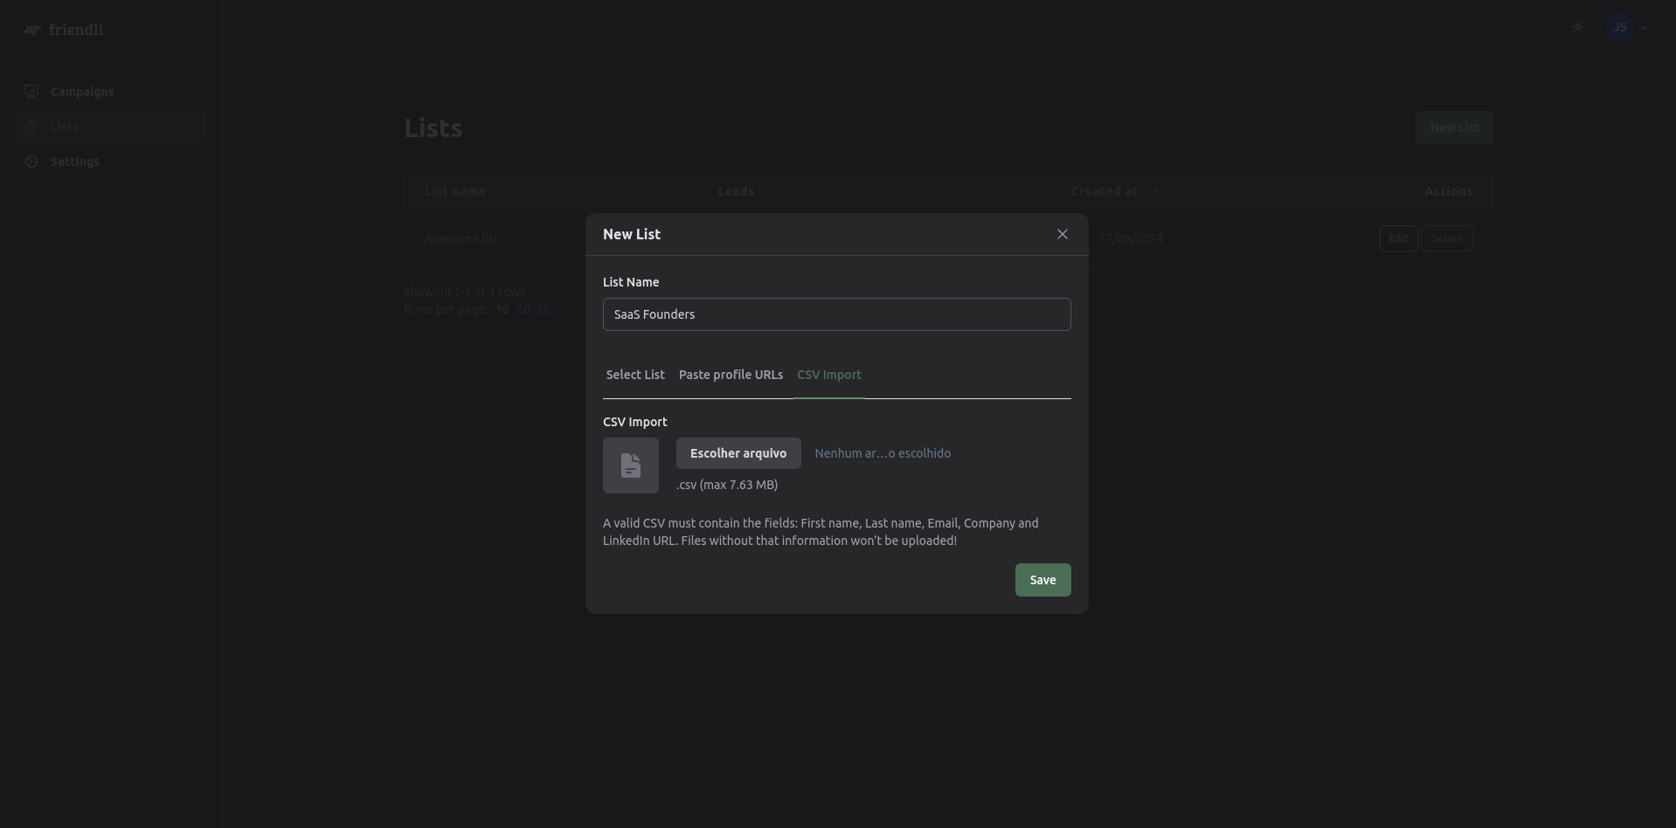Select the CSV Import tab
Viewport: 1676px width, 828px height.
point(828,375)
